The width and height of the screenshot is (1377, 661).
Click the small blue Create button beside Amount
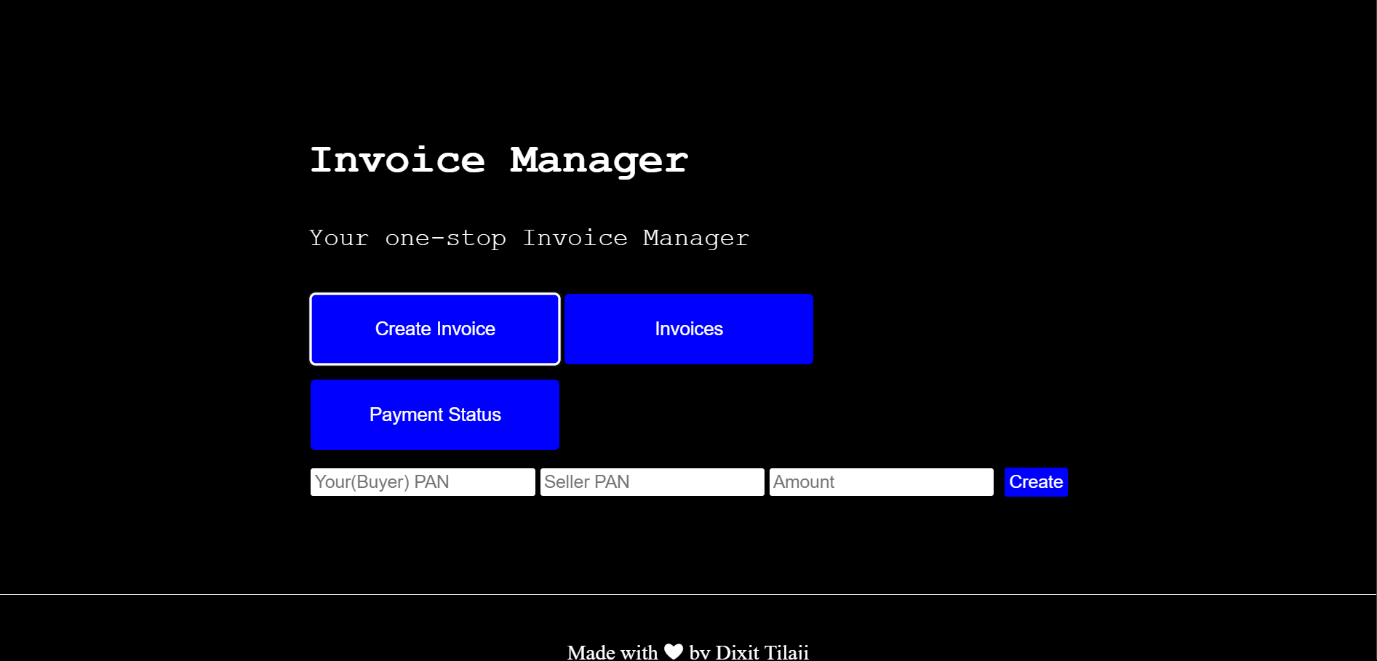coord(1036,482)
